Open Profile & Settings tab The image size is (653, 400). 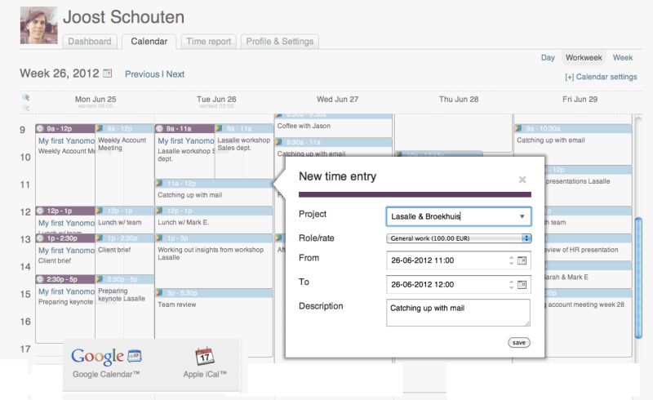click(x=279, y=42)
